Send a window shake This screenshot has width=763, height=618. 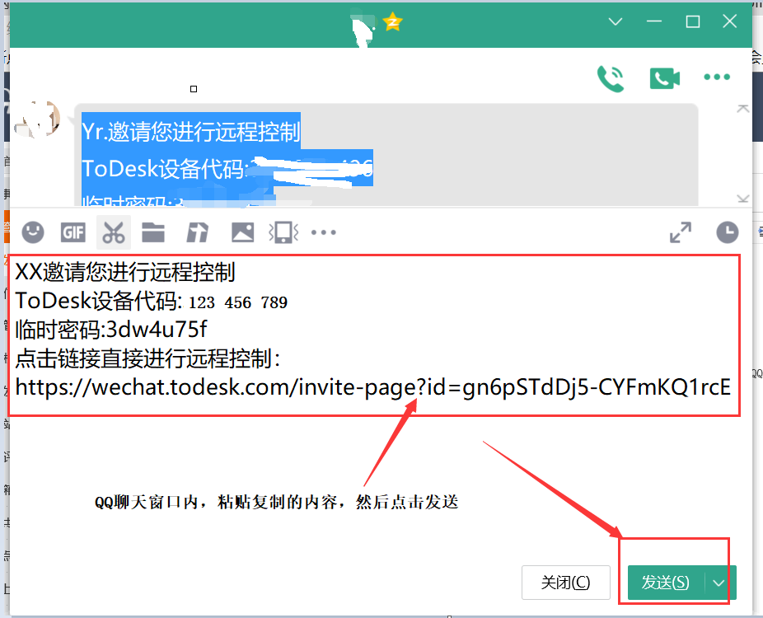[x=283, y=232]
